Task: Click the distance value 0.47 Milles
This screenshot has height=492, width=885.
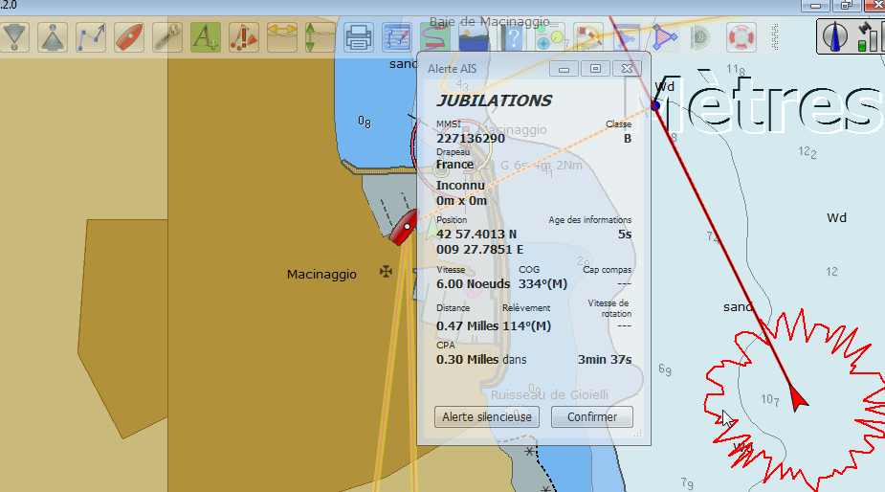Action: [x=467, y=326]
